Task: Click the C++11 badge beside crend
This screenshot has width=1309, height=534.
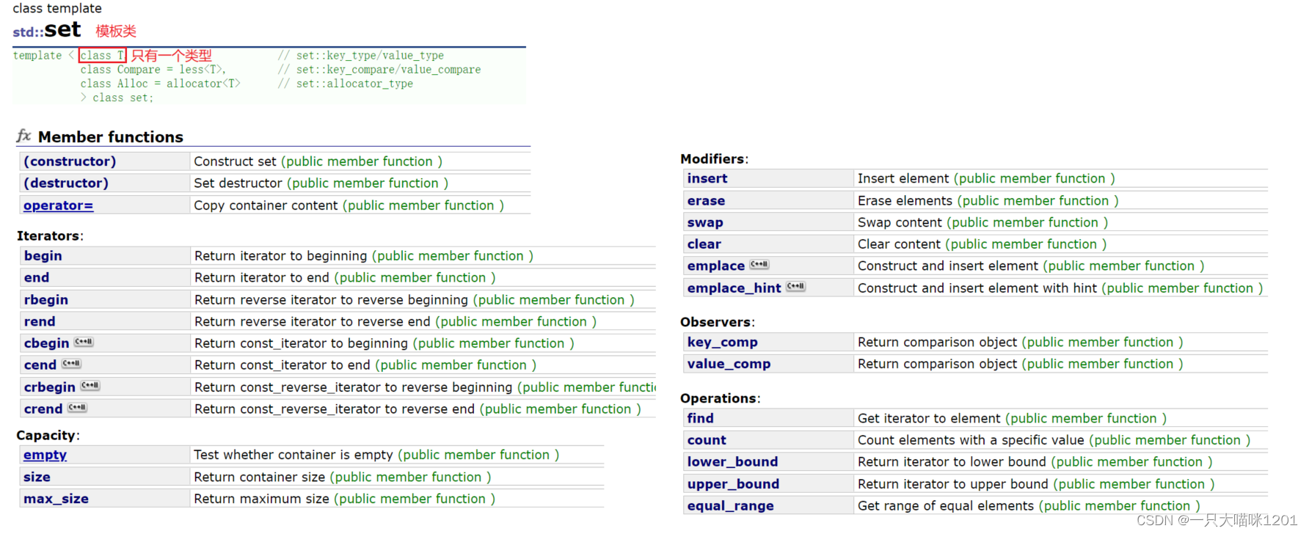Action: click(x=78, y=407)
